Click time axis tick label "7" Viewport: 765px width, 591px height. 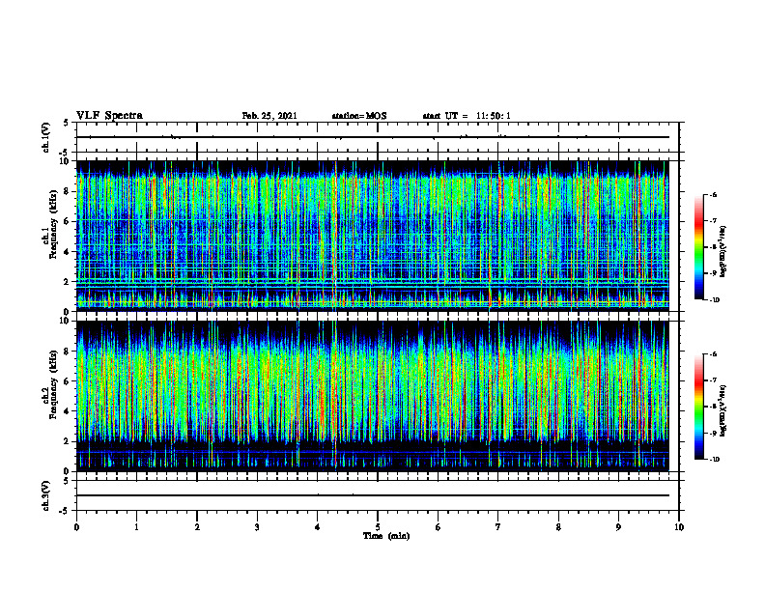[498, 527]
